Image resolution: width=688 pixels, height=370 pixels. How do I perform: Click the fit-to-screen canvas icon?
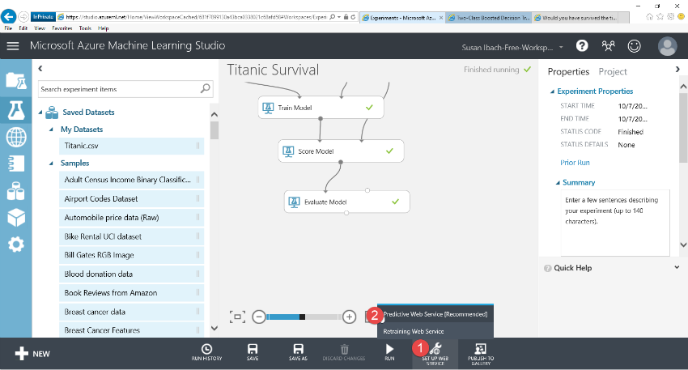click(x=237, y=317)
